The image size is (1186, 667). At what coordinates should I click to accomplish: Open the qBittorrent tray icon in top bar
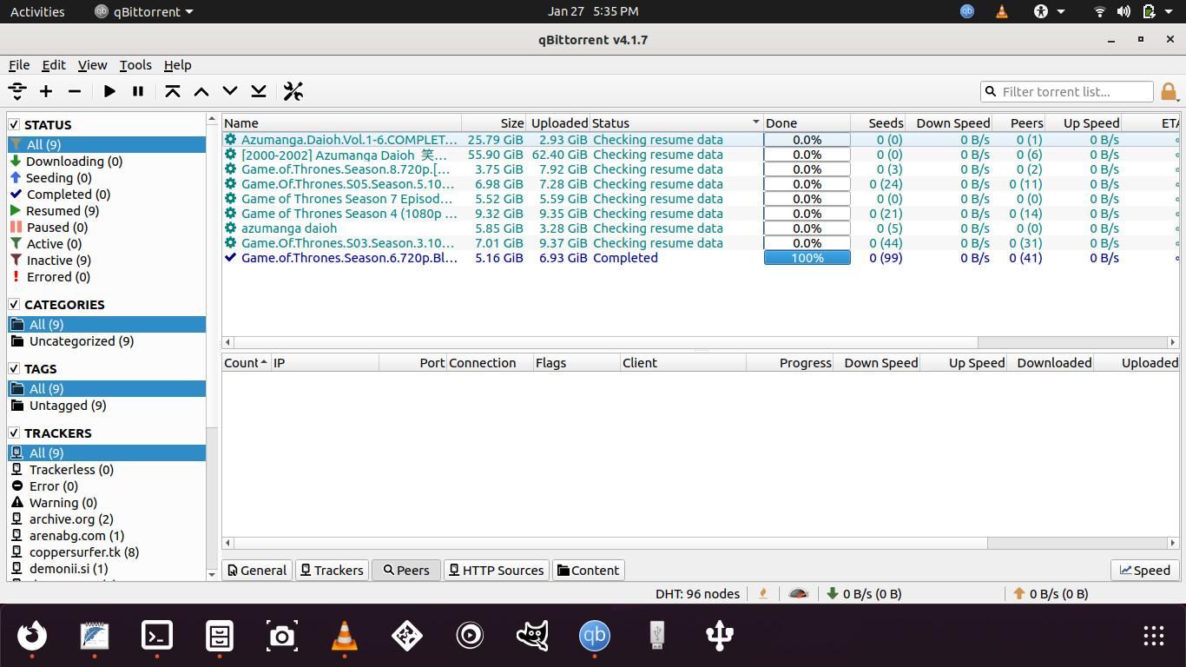coord(967,11)
